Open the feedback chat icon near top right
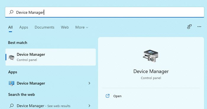The image size is (207, 109). point(189,27)
